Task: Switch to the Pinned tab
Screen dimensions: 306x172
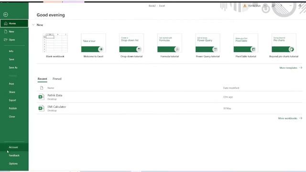Action: click(x=57, y=79)
